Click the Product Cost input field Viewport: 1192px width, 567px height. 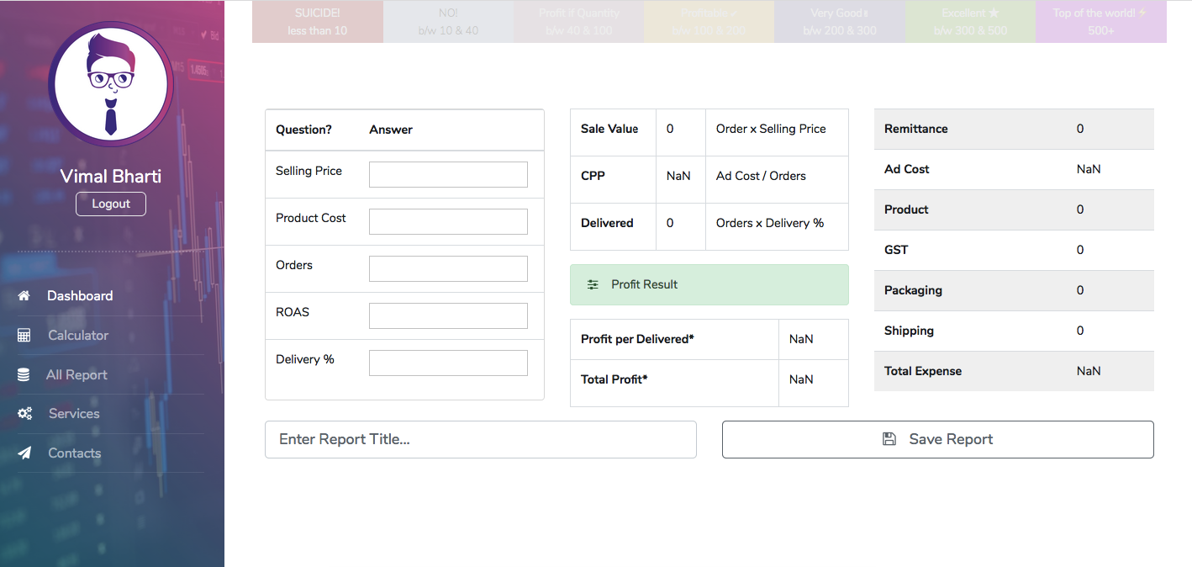pyautogui.click(x=448, y=221)
